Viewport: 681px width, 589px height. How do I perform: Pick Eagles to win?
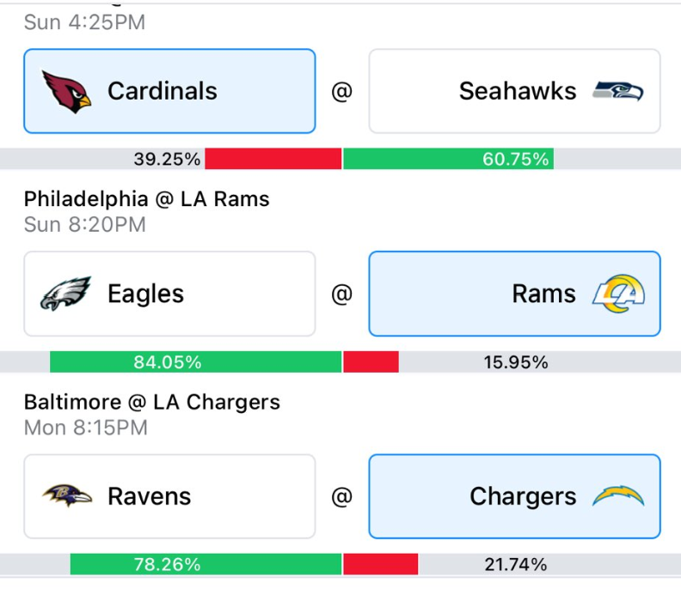[169, 294]
